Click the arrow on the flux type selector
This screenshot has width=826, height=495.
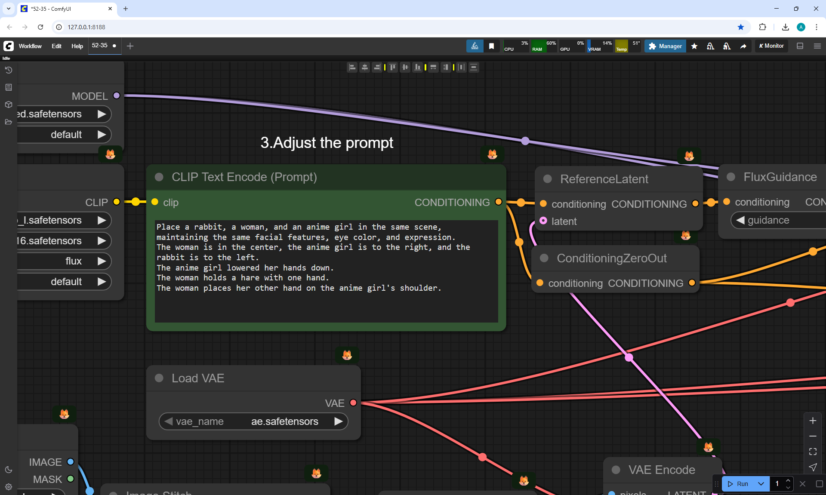102,261
